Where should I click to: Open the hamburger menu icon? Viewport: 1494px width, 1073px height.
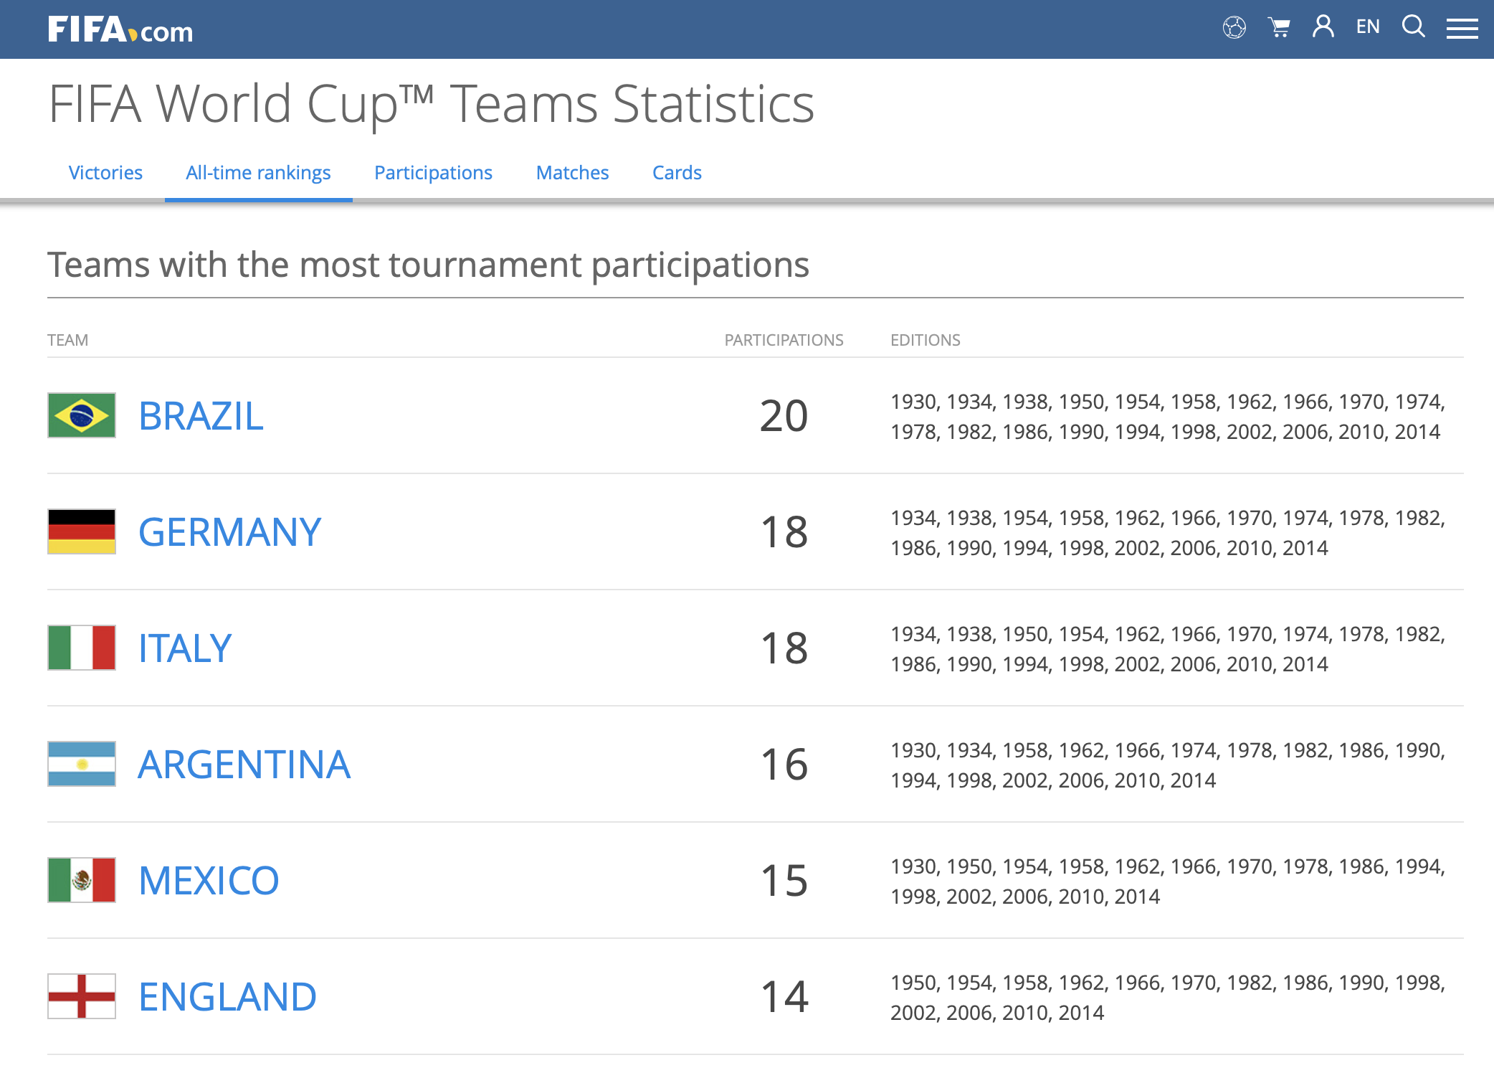coord(1462,29)
